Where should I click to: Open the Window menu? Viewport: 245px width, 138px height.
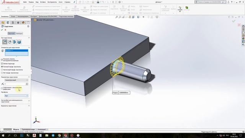[60, 2]
